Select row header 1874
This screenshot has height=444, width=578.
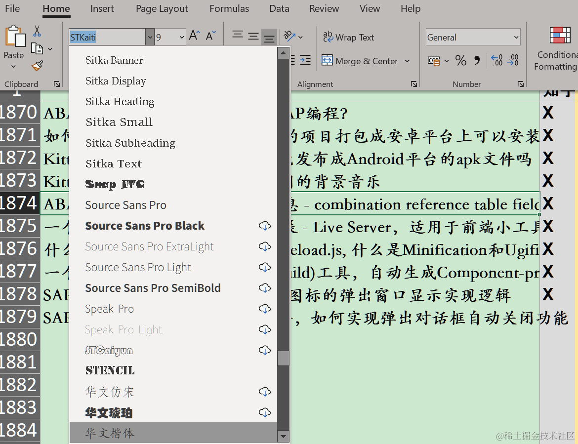20,203
